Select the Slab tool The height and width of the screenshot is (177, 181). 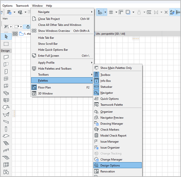click(6, 136)
